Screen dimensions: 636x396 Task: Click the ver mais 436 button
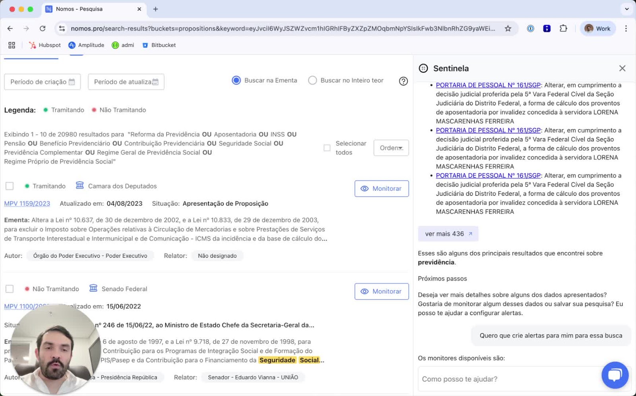[x=448, y=234]
